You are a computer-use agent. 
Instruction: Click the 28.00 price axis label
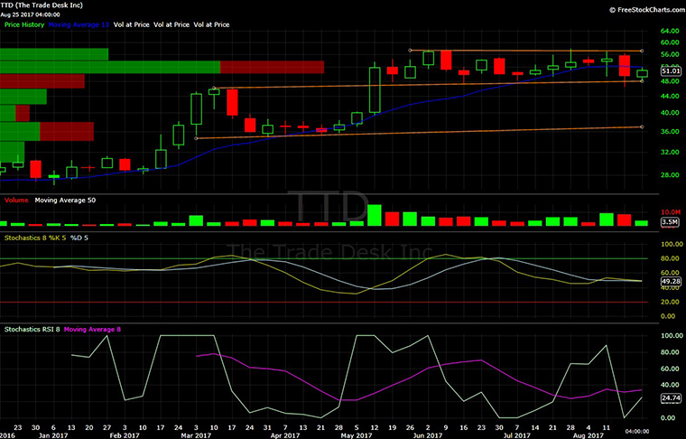coord(670,175)
